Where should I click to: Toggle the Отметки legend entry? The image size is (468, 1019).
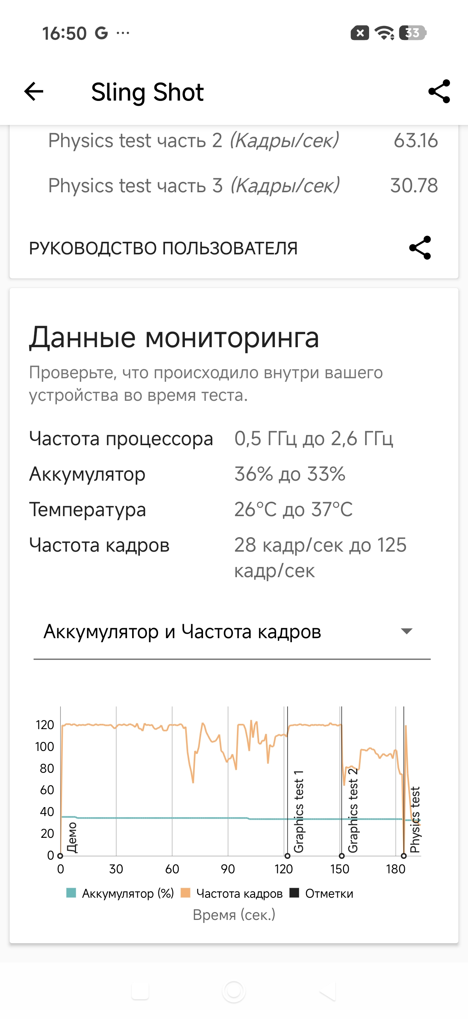click(328, 894)
